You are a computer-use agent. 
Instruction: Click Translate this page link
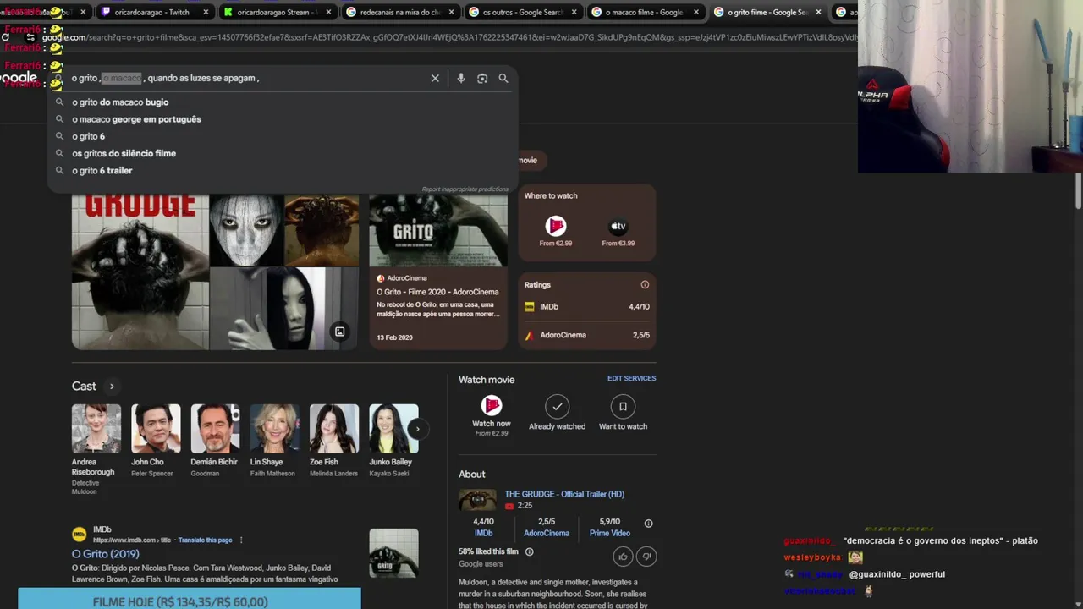point(205,540)
